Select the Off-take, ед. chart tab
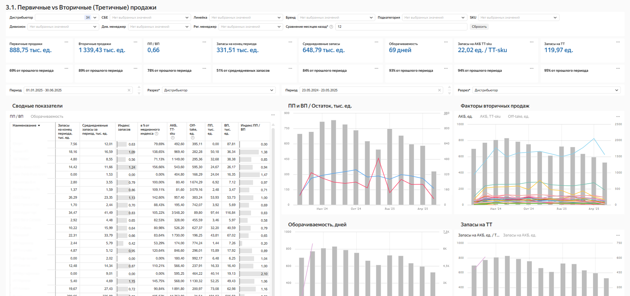Image resolution: width=630 pixels, height=296 pixels. [x=518, y=116]
